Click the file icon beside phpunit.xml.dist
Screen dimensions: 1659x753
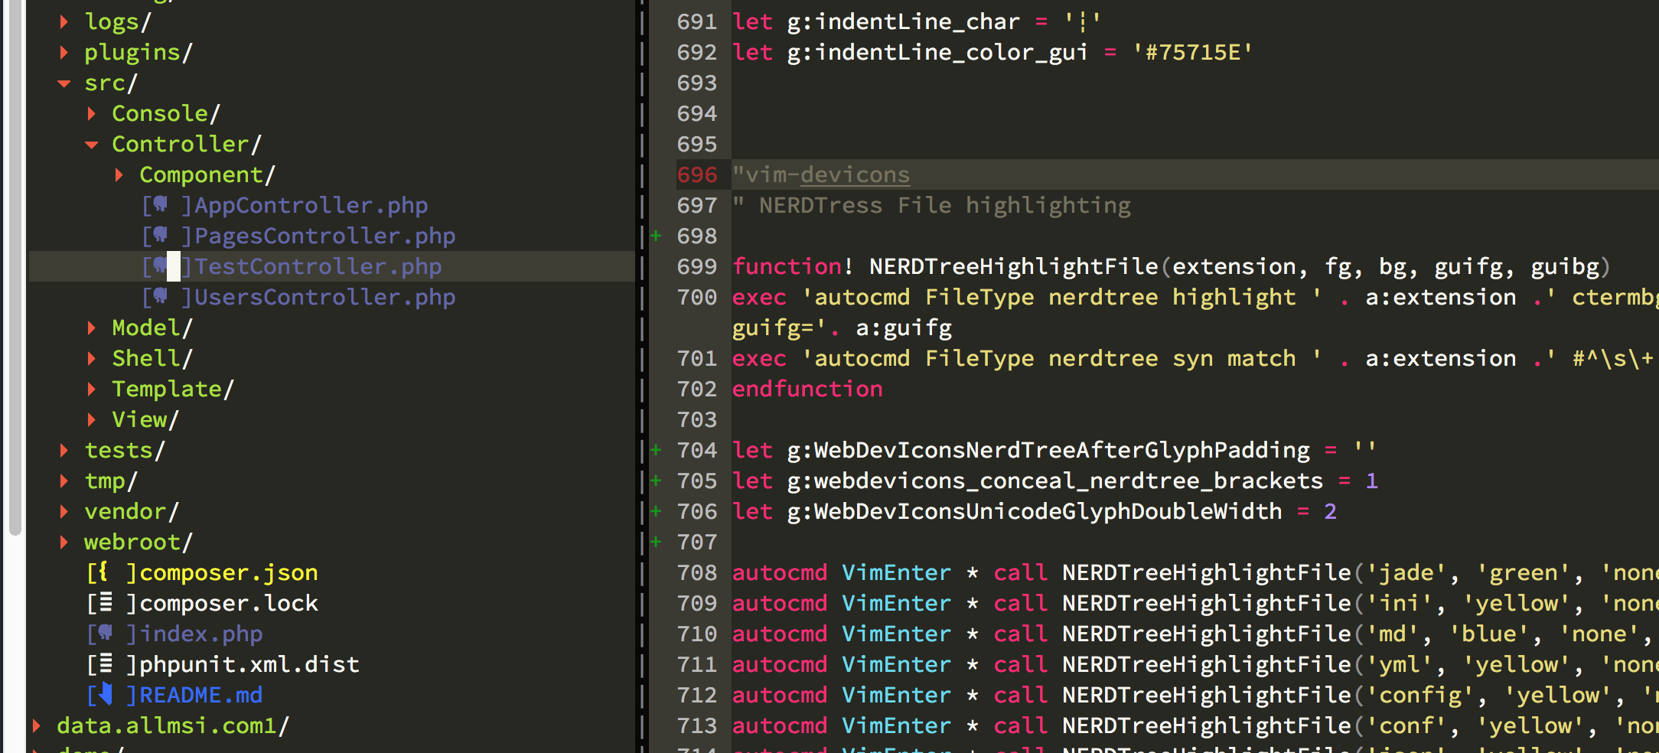point(105,663)
